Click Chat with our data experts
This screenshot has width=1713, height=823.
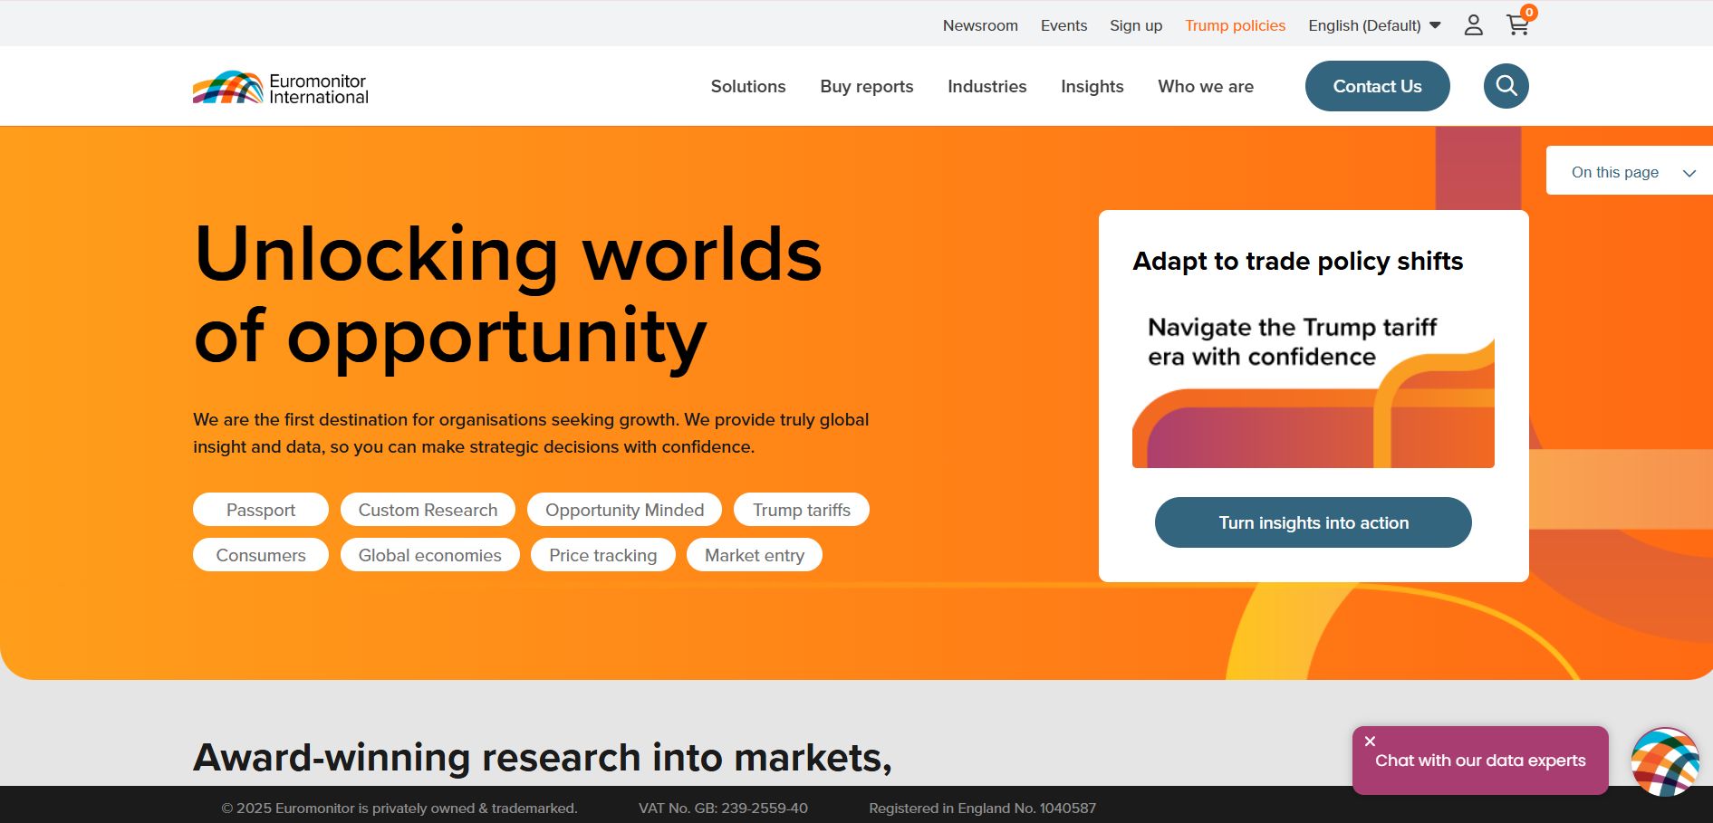pos(1480,761)
